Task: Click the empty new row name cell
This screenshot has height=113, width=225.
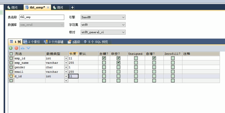Action: point(30,81)
